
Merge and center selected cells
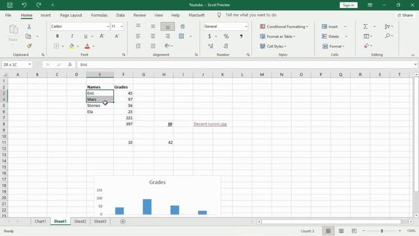coord(181,36)
